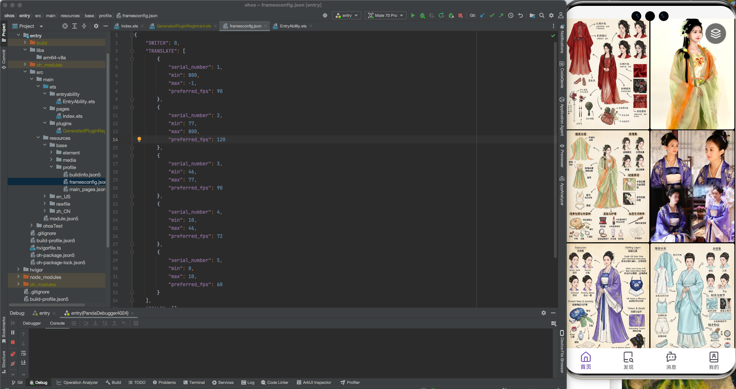
Task: Click the src breadcrumb in the navigation bar
Action: click(x=38, y=15)
